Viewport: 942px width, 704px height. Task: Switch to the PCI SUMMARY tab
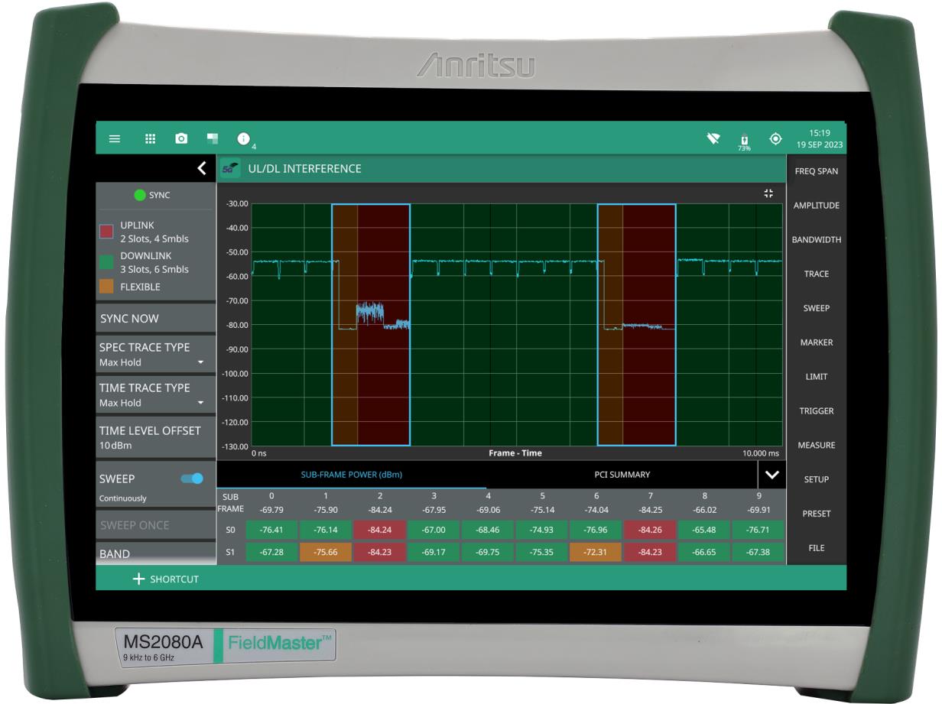(x=622, y=475)
